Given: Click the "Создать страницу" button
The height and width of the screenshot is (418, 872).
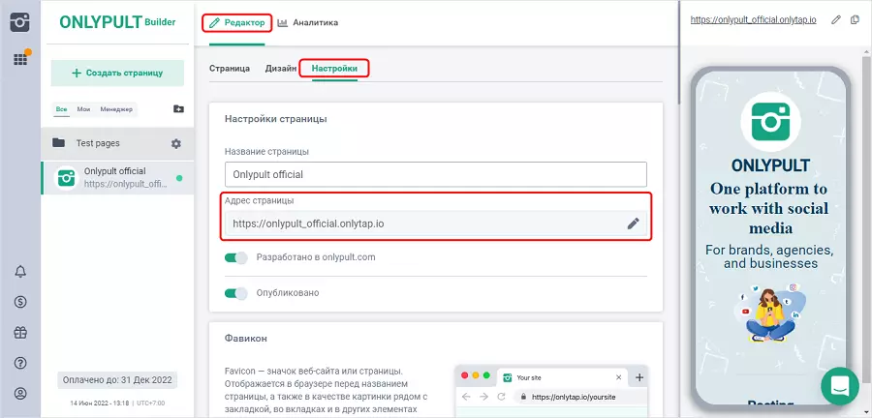Looking at the screenshot, I should 118,73.
